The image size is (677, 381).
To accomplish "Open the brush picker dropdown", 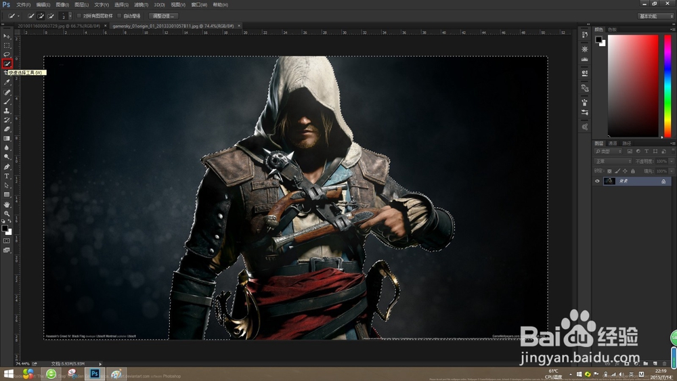I will (x=70, y=16).
